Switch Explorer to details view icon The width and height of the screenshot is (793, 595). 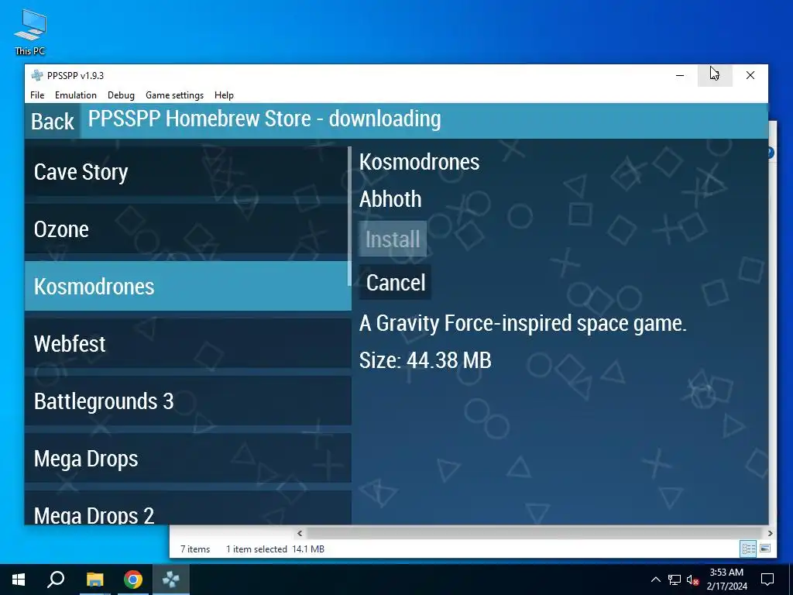[749, 549]
